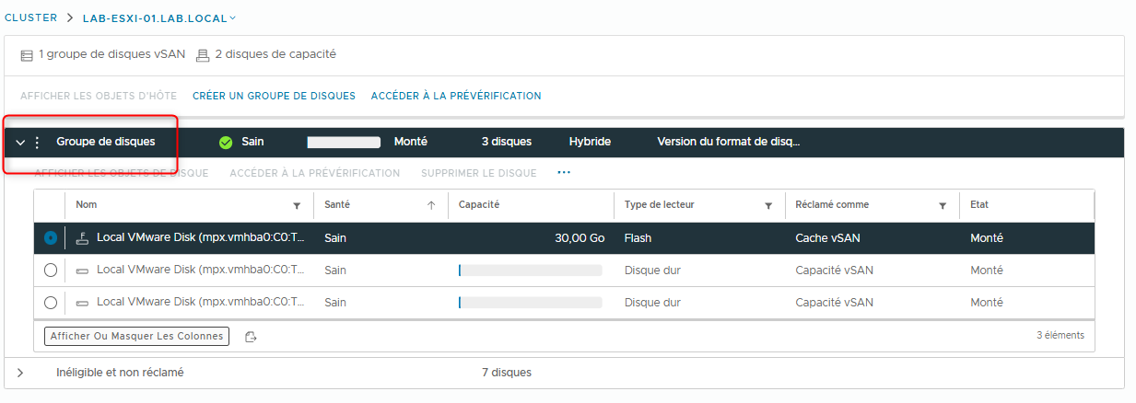
Task: Click the hard disk icon in the first Capacité vSAN row
Action: pos(82,271)
